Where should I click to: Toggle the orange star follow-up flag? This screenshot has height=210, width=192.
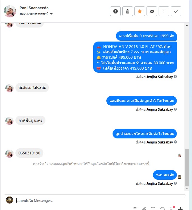pos(140,11)
